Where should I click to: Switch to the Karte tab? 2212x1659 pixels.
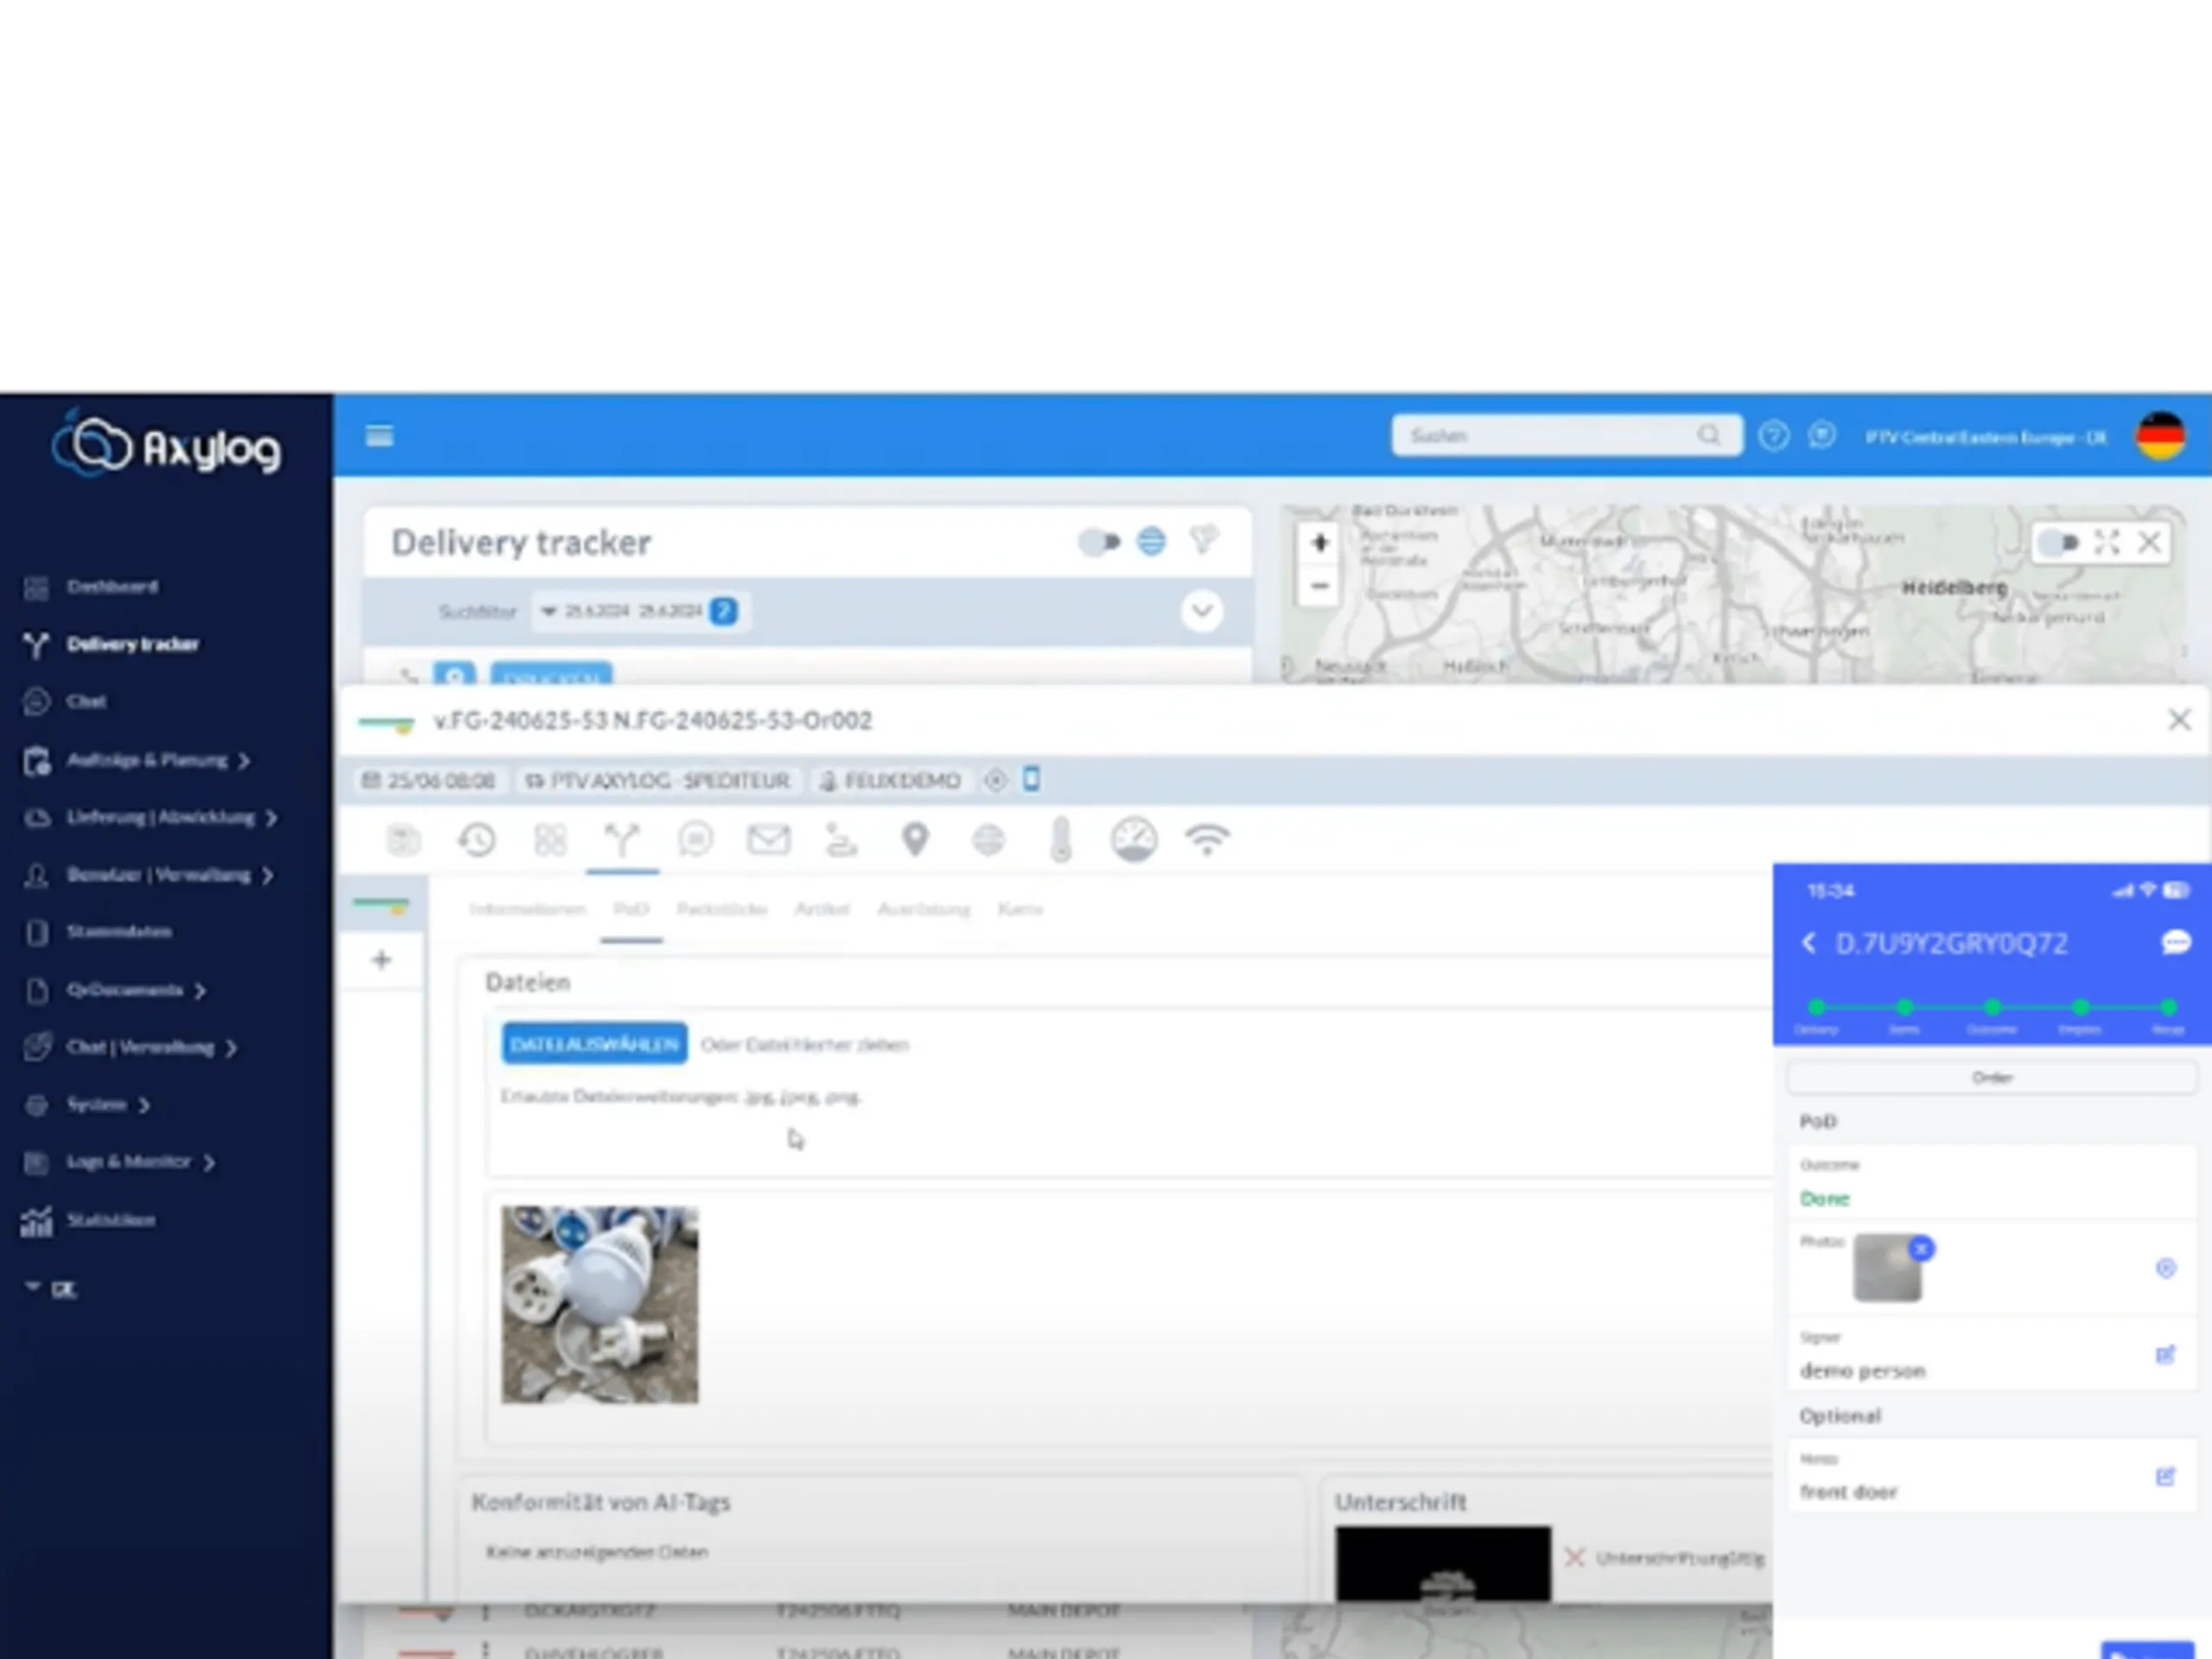click(x=1020, y=909)
